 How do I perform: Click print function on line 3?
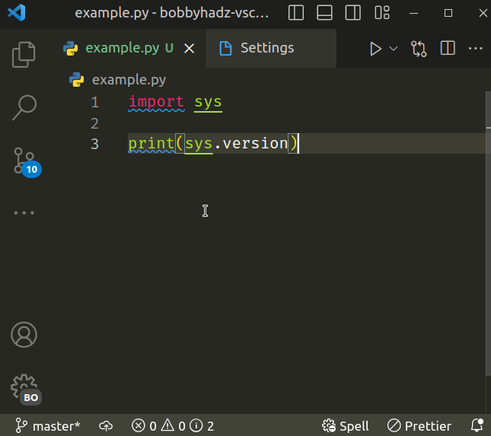click(x=151, y=144)
